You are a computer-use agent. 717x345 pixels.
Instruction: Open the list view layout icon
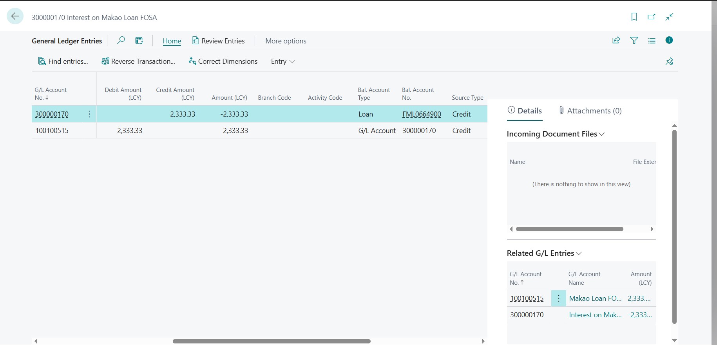(652, 41)
